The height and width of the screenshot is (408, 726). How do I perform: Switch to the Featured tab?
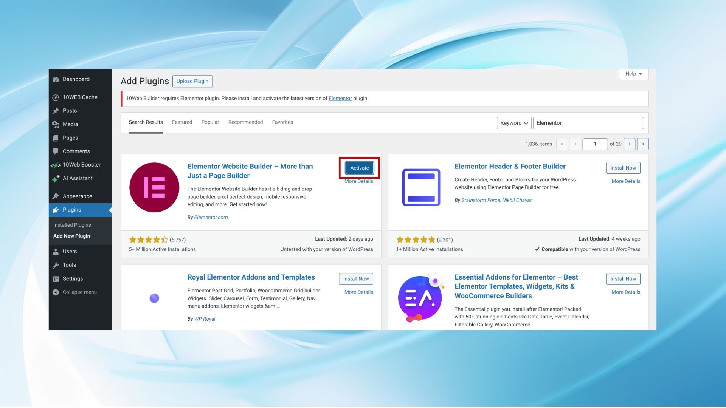coord(182,122)
